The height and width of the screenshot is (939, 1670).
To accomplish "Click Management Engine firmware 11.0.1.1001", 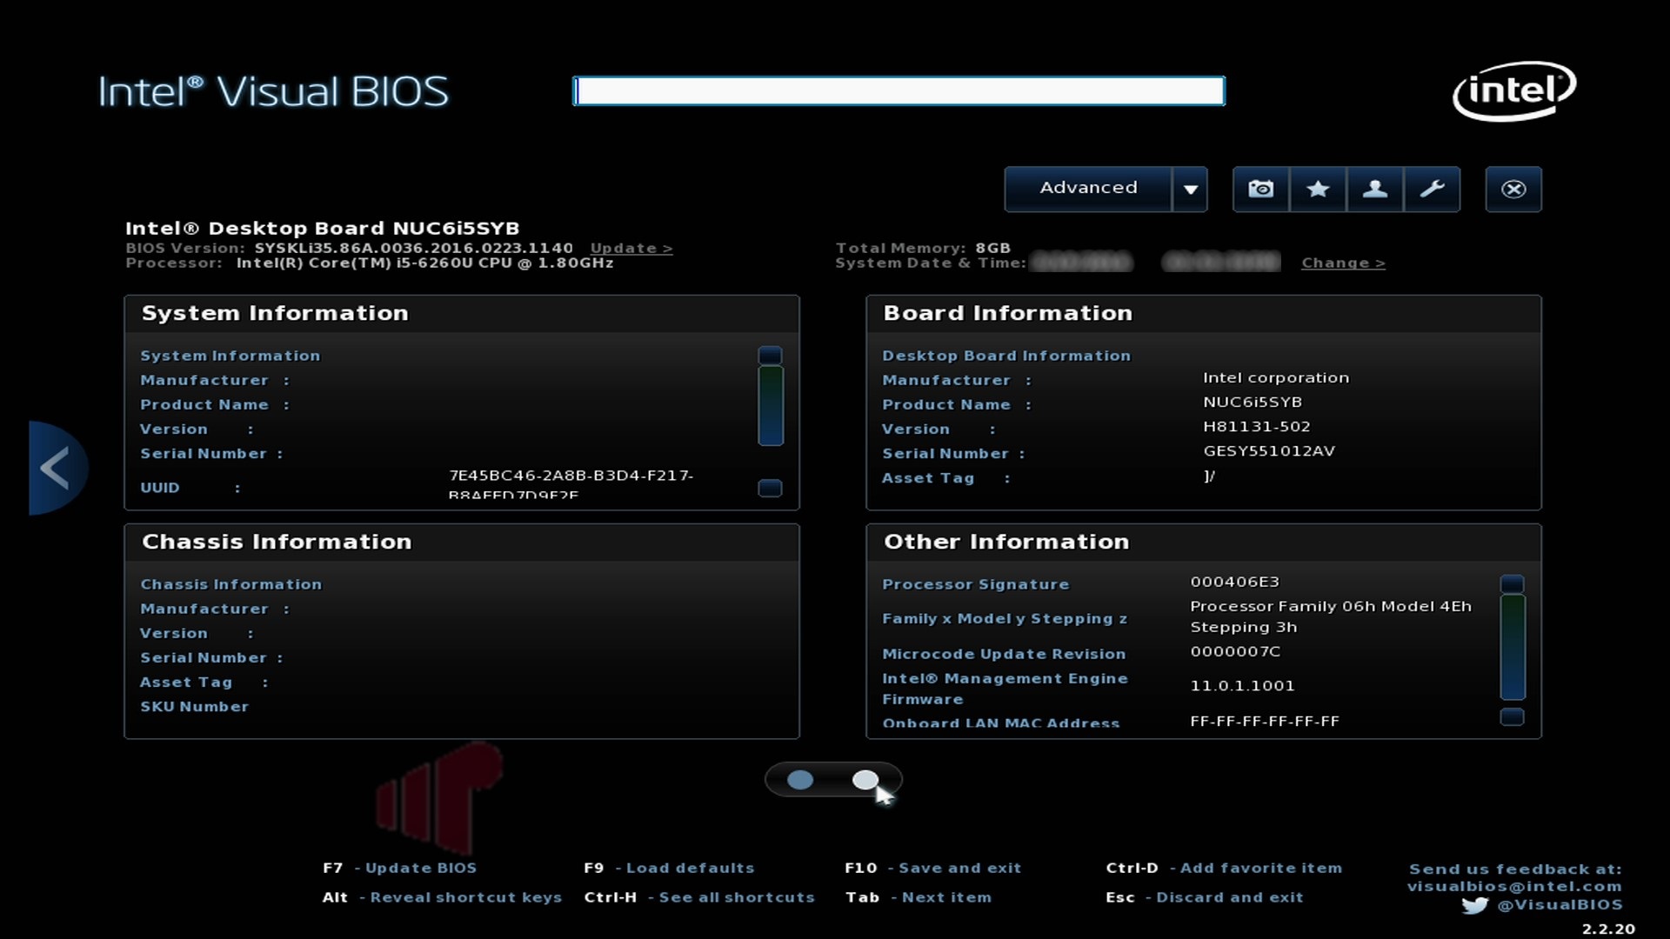I will tap(1242, 686).
